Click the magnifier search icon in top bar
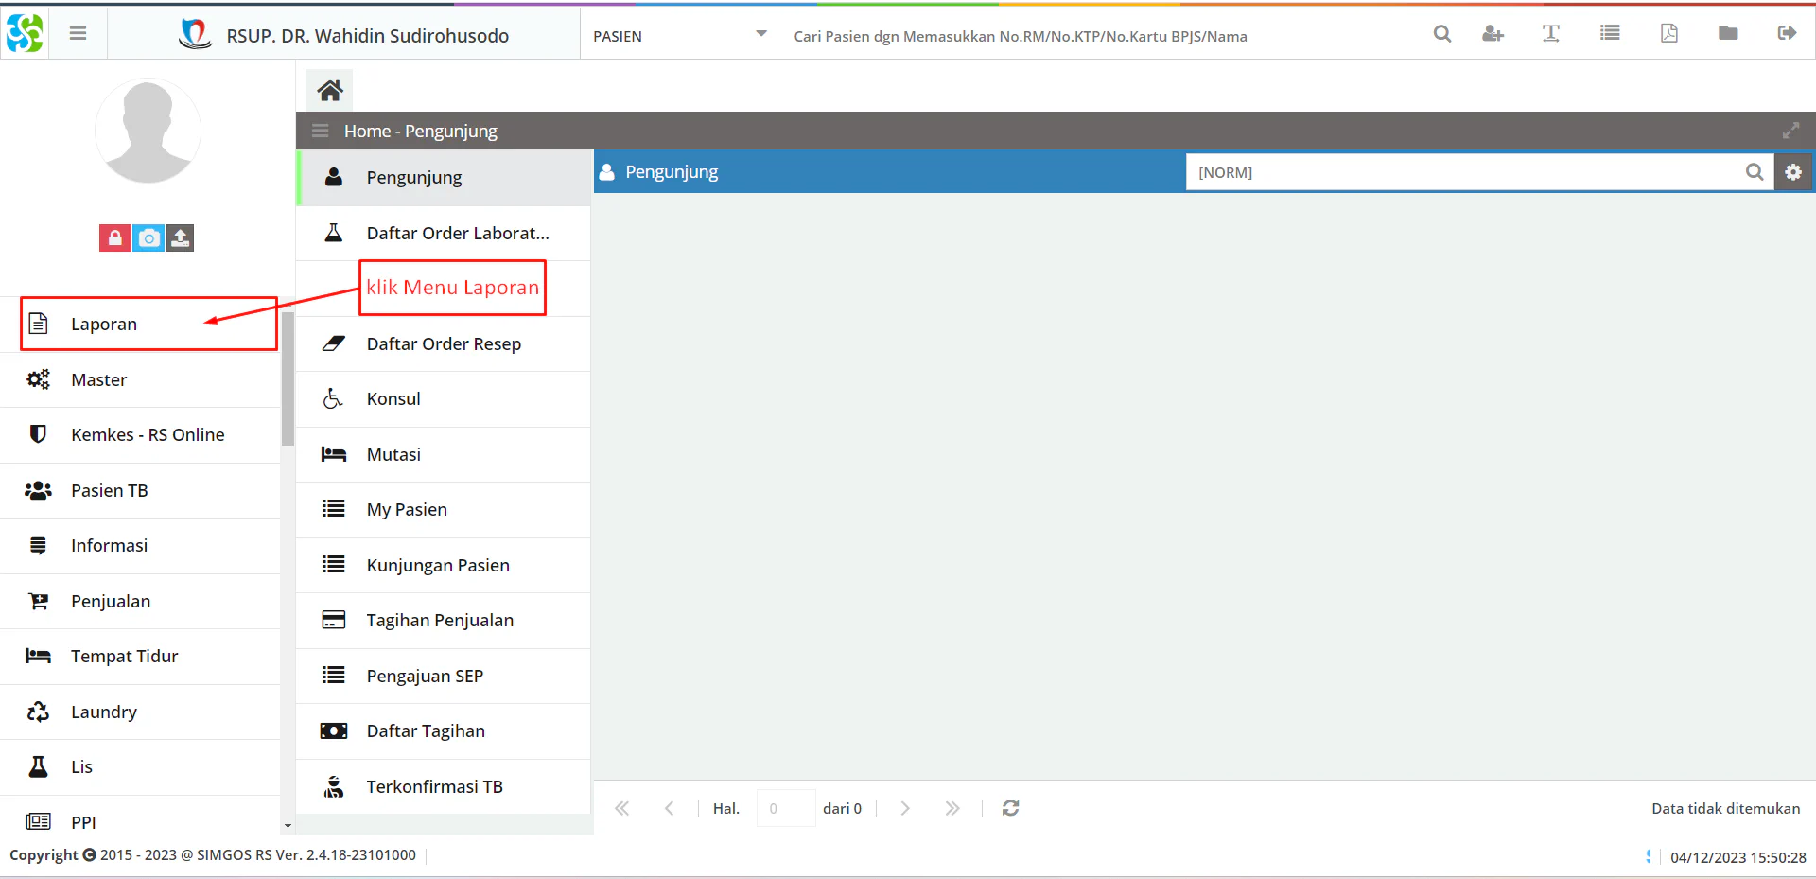The image size is (1816, 879). [x=1442, y=34]
